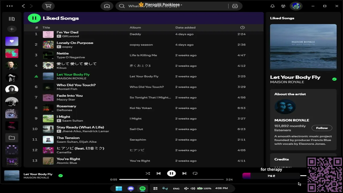
Task: Click airplane mode icon in system tray
Action: 186,188
